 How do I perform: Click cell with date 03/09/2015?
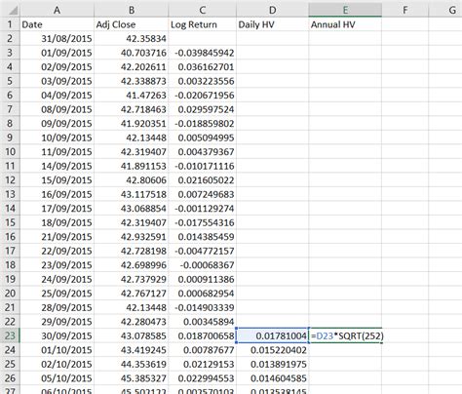point(57,81)
